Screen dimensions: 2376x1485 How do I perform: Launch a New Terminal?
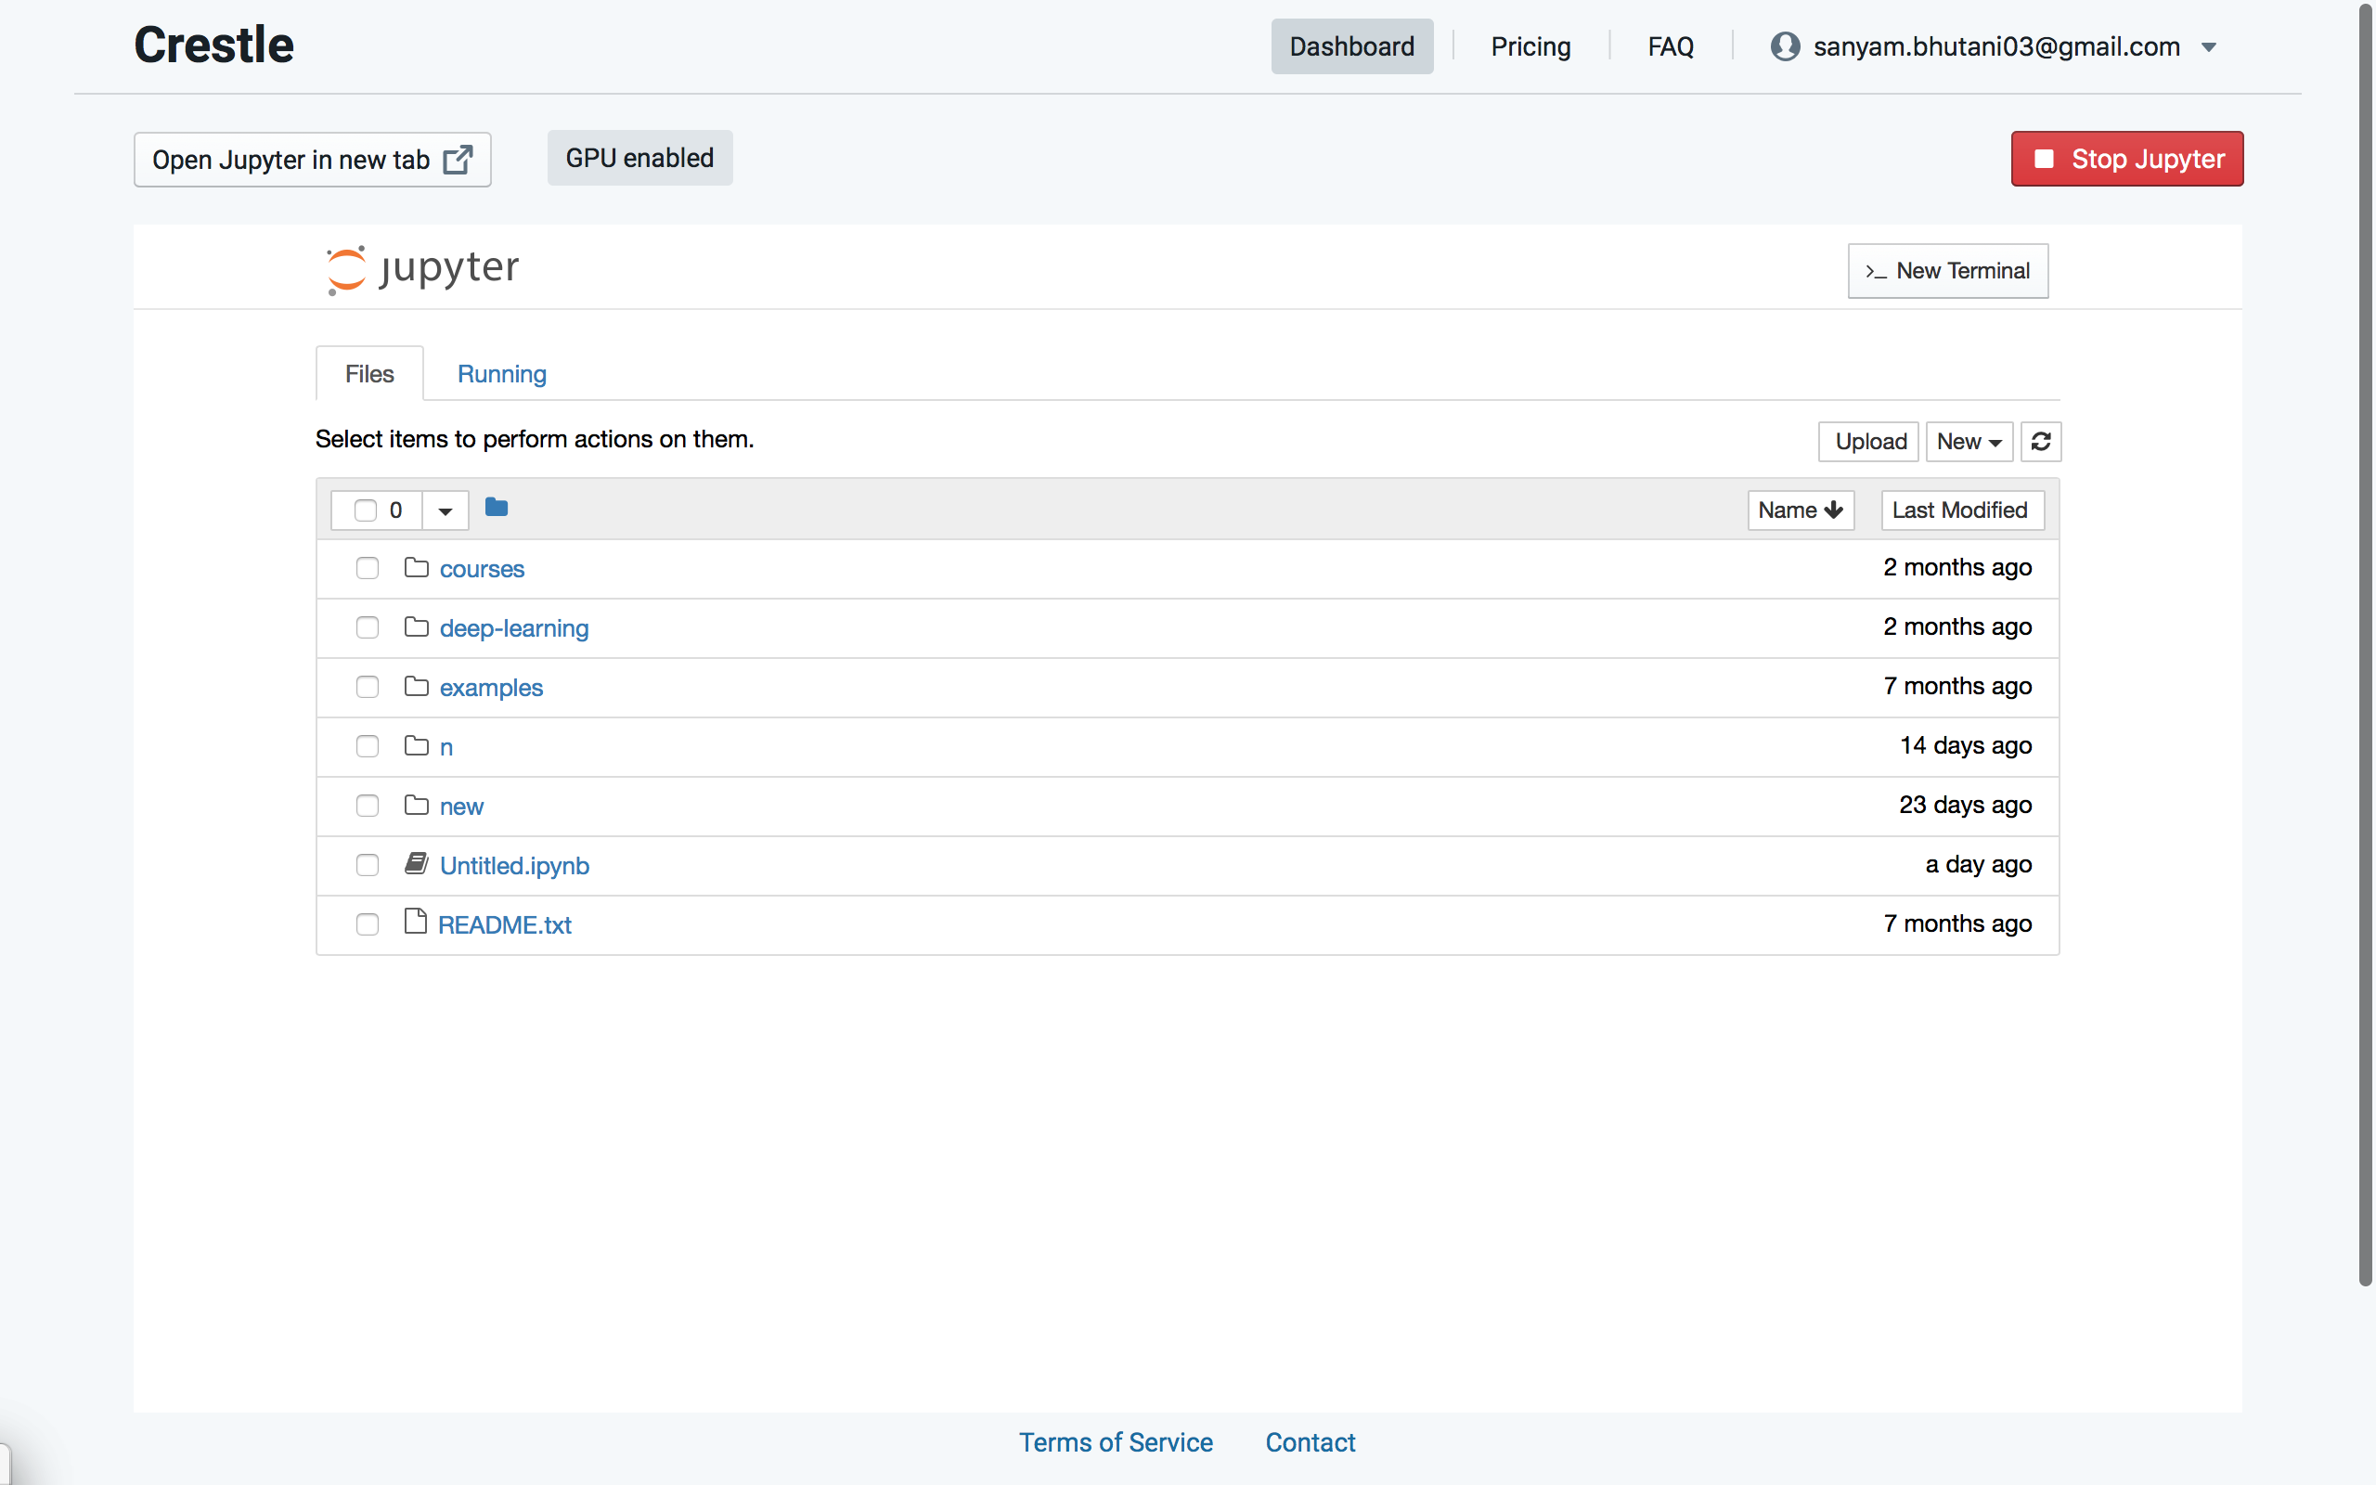pyautogui.click(x=1948, y=271)
